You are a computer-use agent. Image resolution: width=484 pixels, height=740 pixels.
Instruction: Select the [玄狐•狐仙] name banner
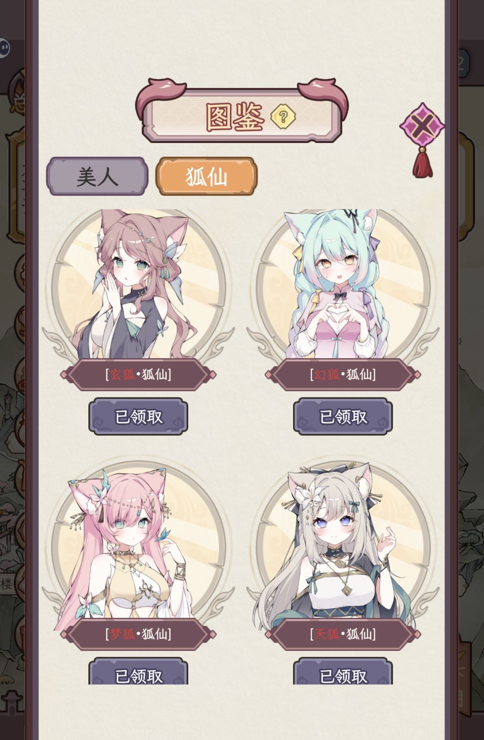(138, 374)
